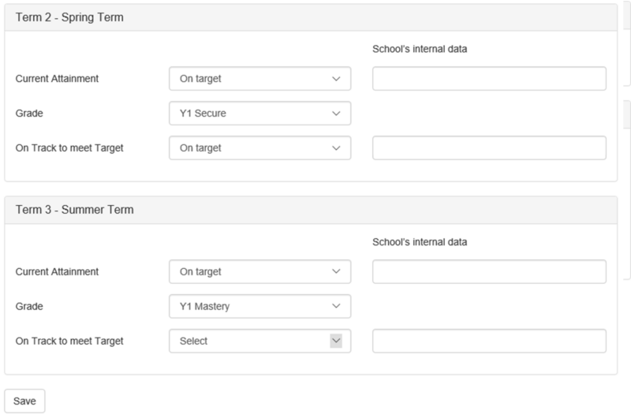Image resolution: width=631 pixels, height=418 pixels.
Task: Click Summer Term Current Attainment label
Action: (x=57, y=271)
